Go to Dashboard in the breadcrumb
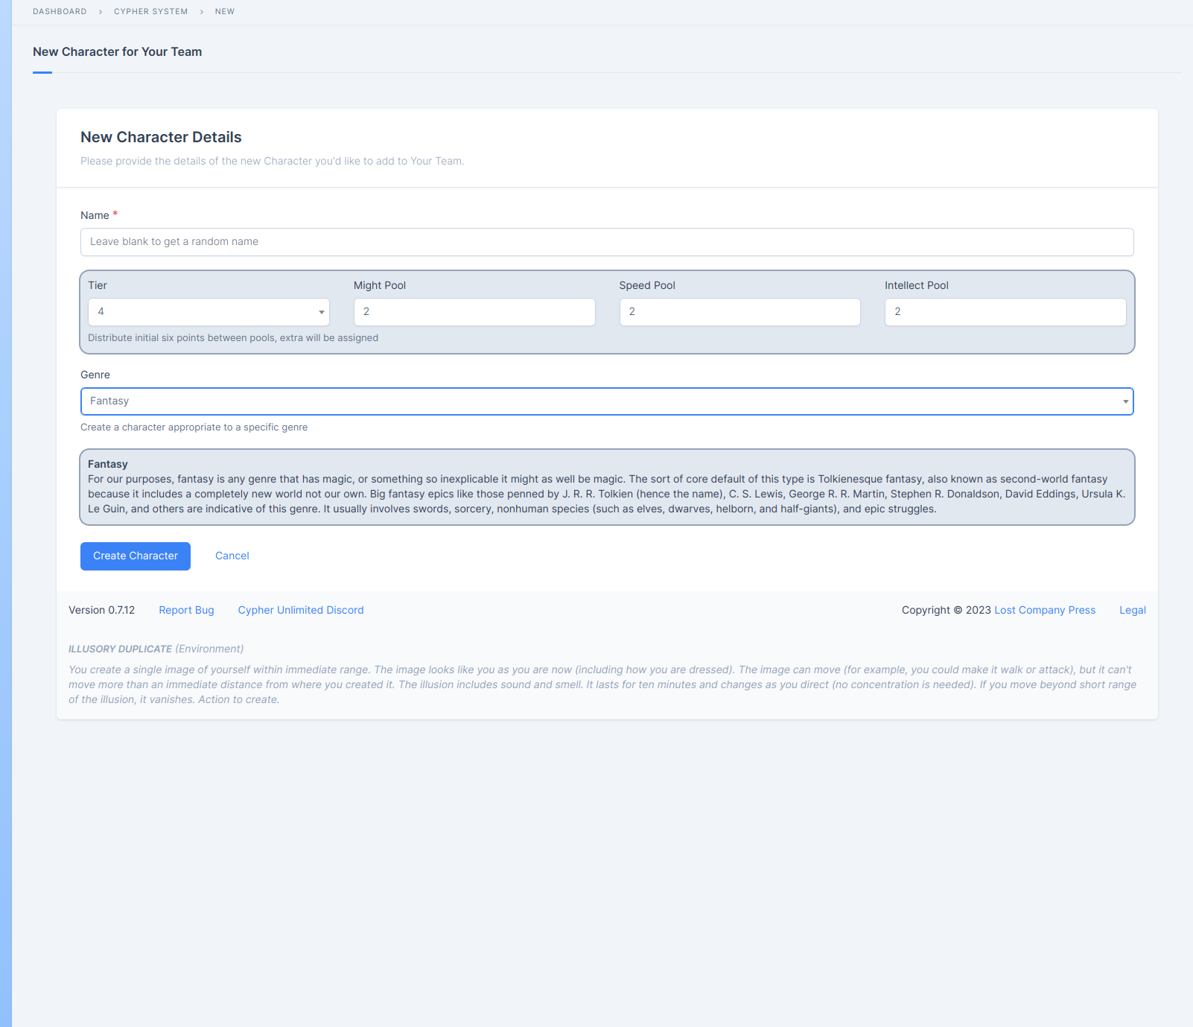 60,12
